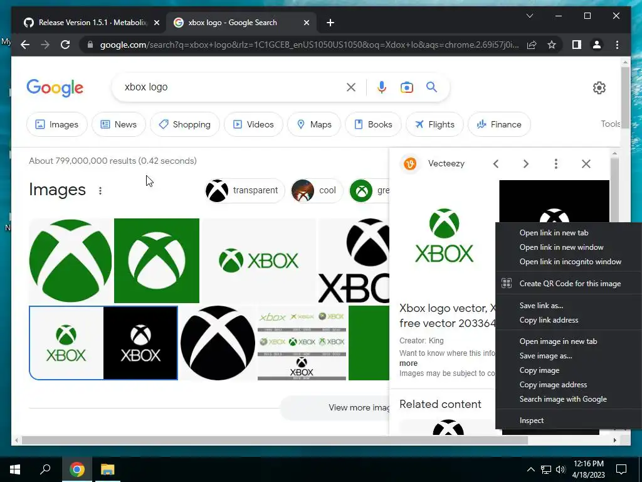Click the View more images button
This screenshot has width=642, height=482.
coord(335,407)
